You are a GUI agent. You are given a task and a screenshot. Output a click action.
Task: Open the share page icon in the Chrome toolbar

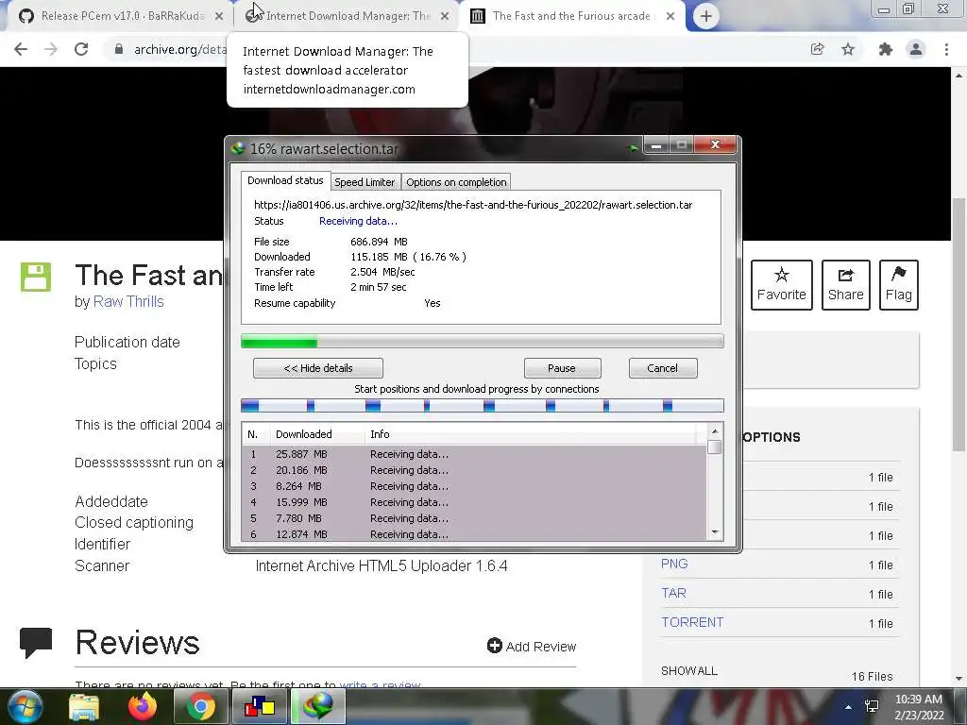coord(817,49)
